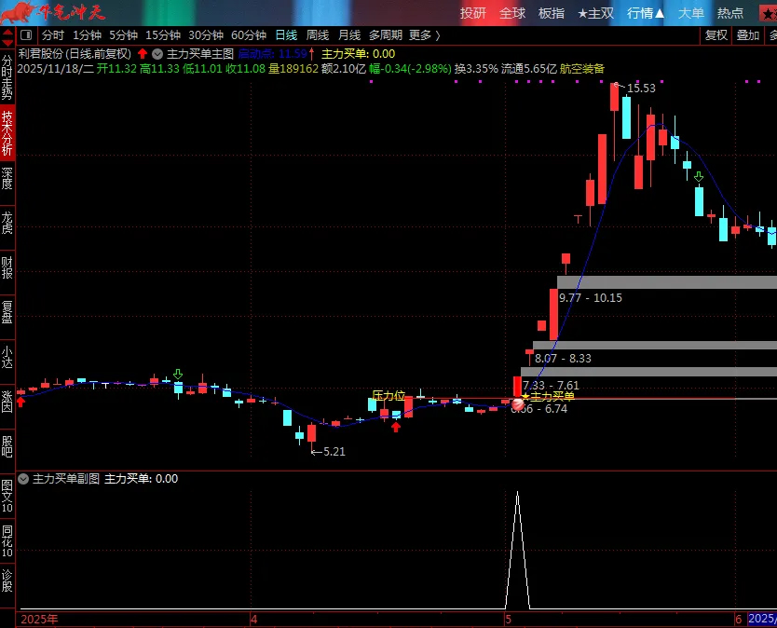The height and width of the screenshot is (628, 777).
Task: Click the 7.33 - 7.61 gap label
Action: [x=551, y=385]
